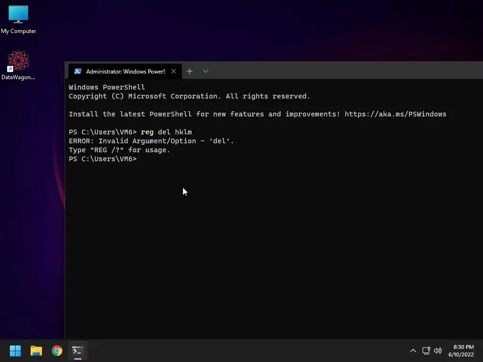Click the Copyright (C) Microsoft Corporation line
Image resolution: width=483 pixels, height=362 pixels.
click(190, 96)
